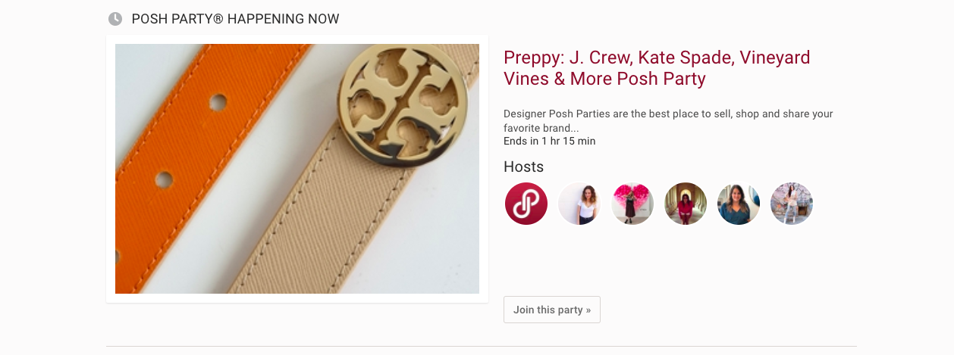Click the Posh Party Happening Now heading
This screenshot has height=355, width=954.
point(235,19)
